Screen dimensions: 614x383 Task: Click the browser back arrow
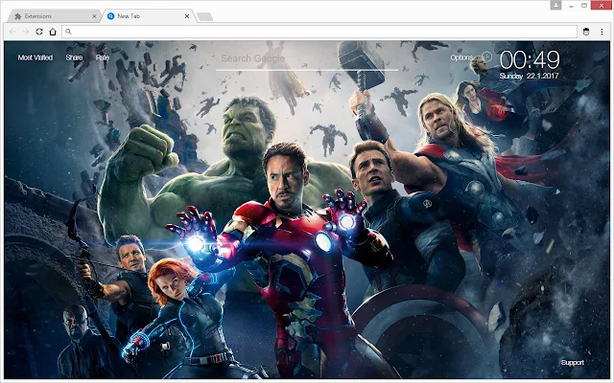point(12,32)
